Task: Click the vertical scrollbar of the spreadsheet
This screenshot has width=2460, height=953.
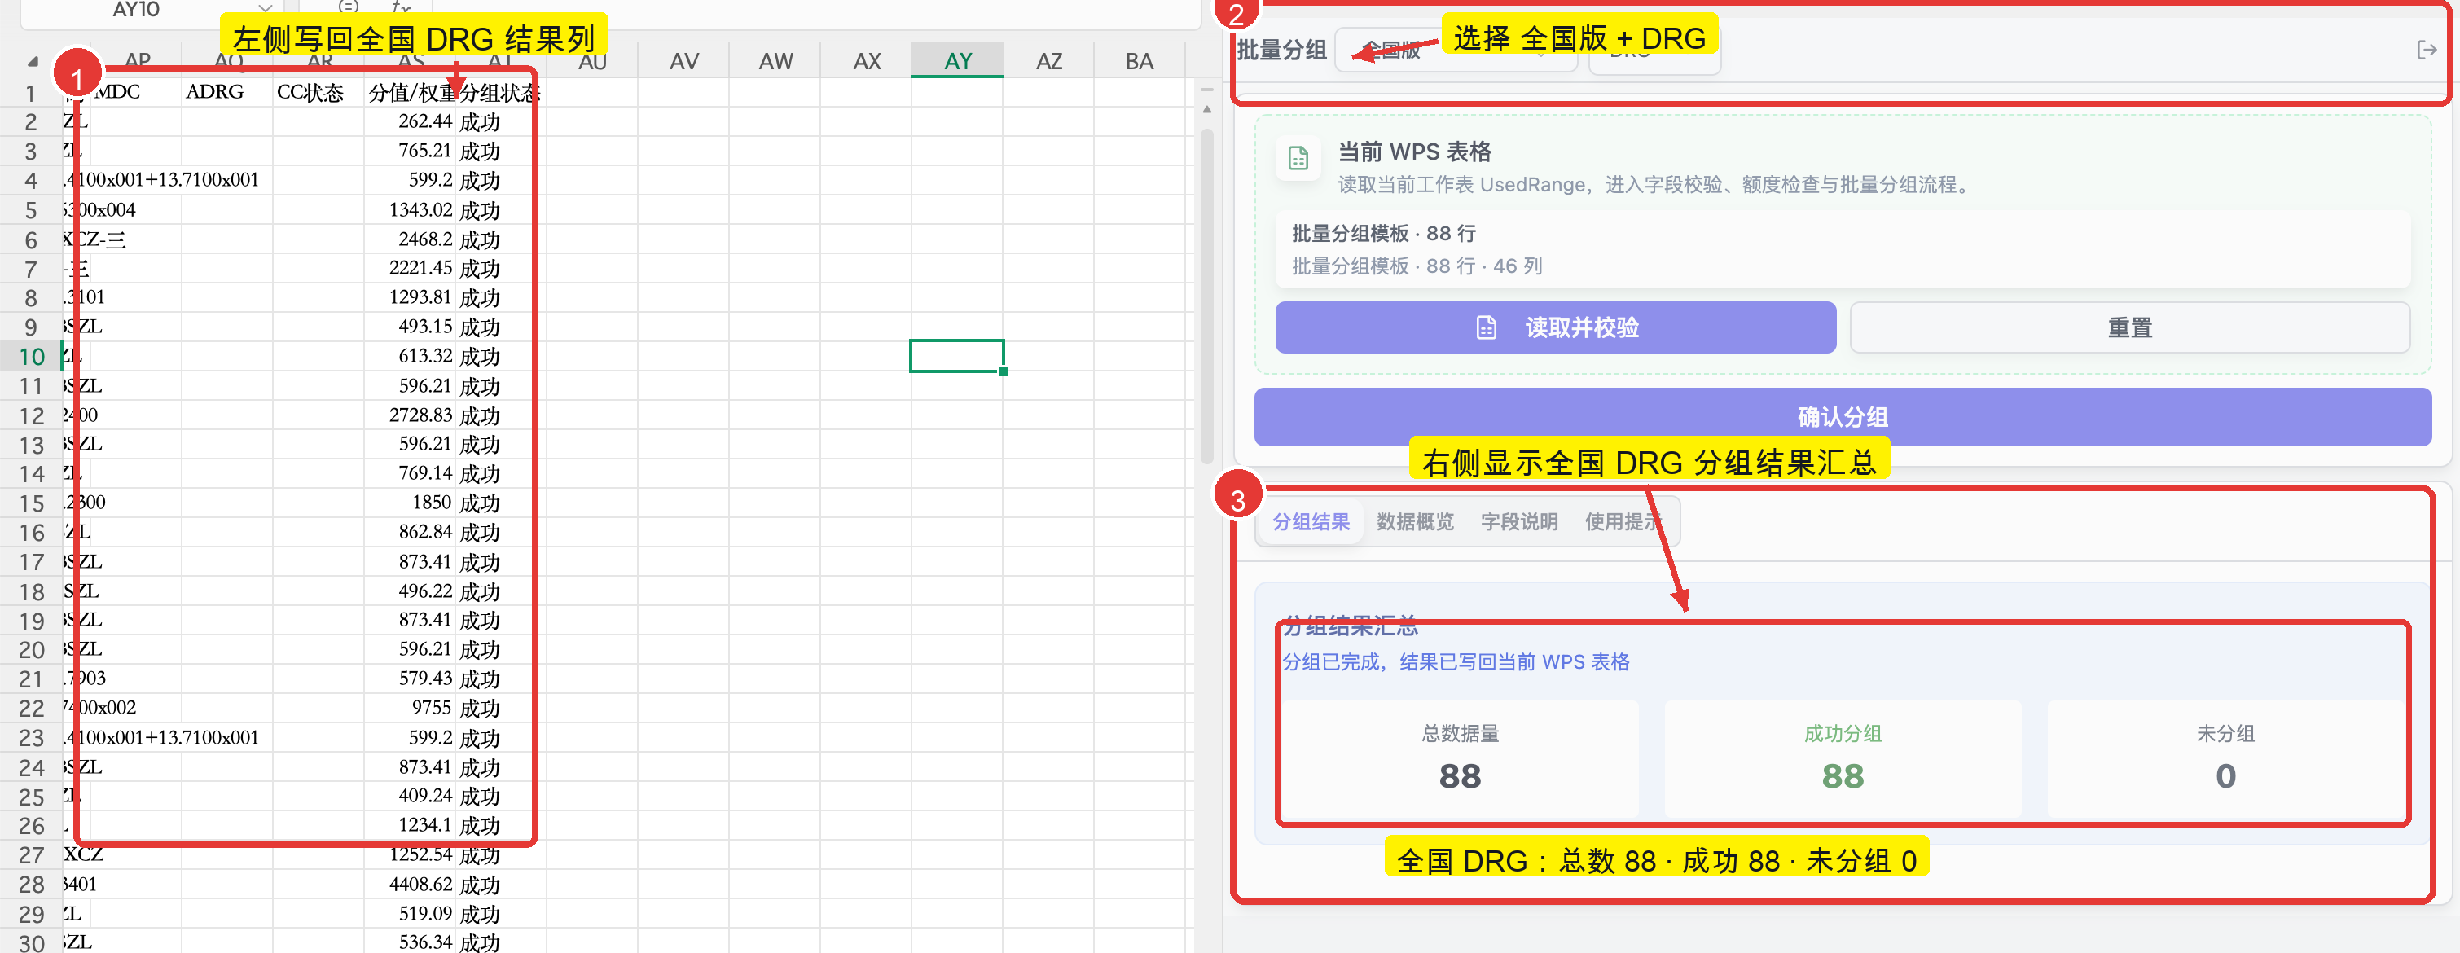Action: coord(1207,296)
